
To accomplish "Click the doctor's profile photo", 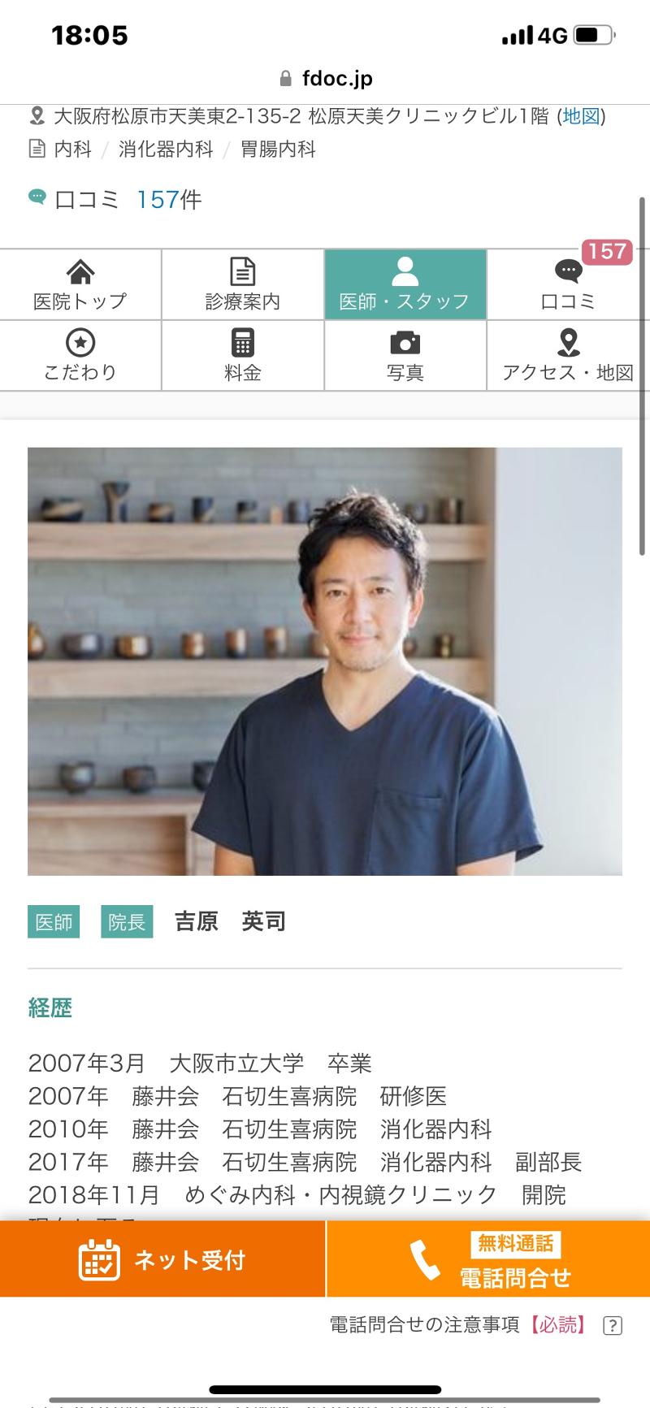I will pyautogui.click(x=325, y=661).
